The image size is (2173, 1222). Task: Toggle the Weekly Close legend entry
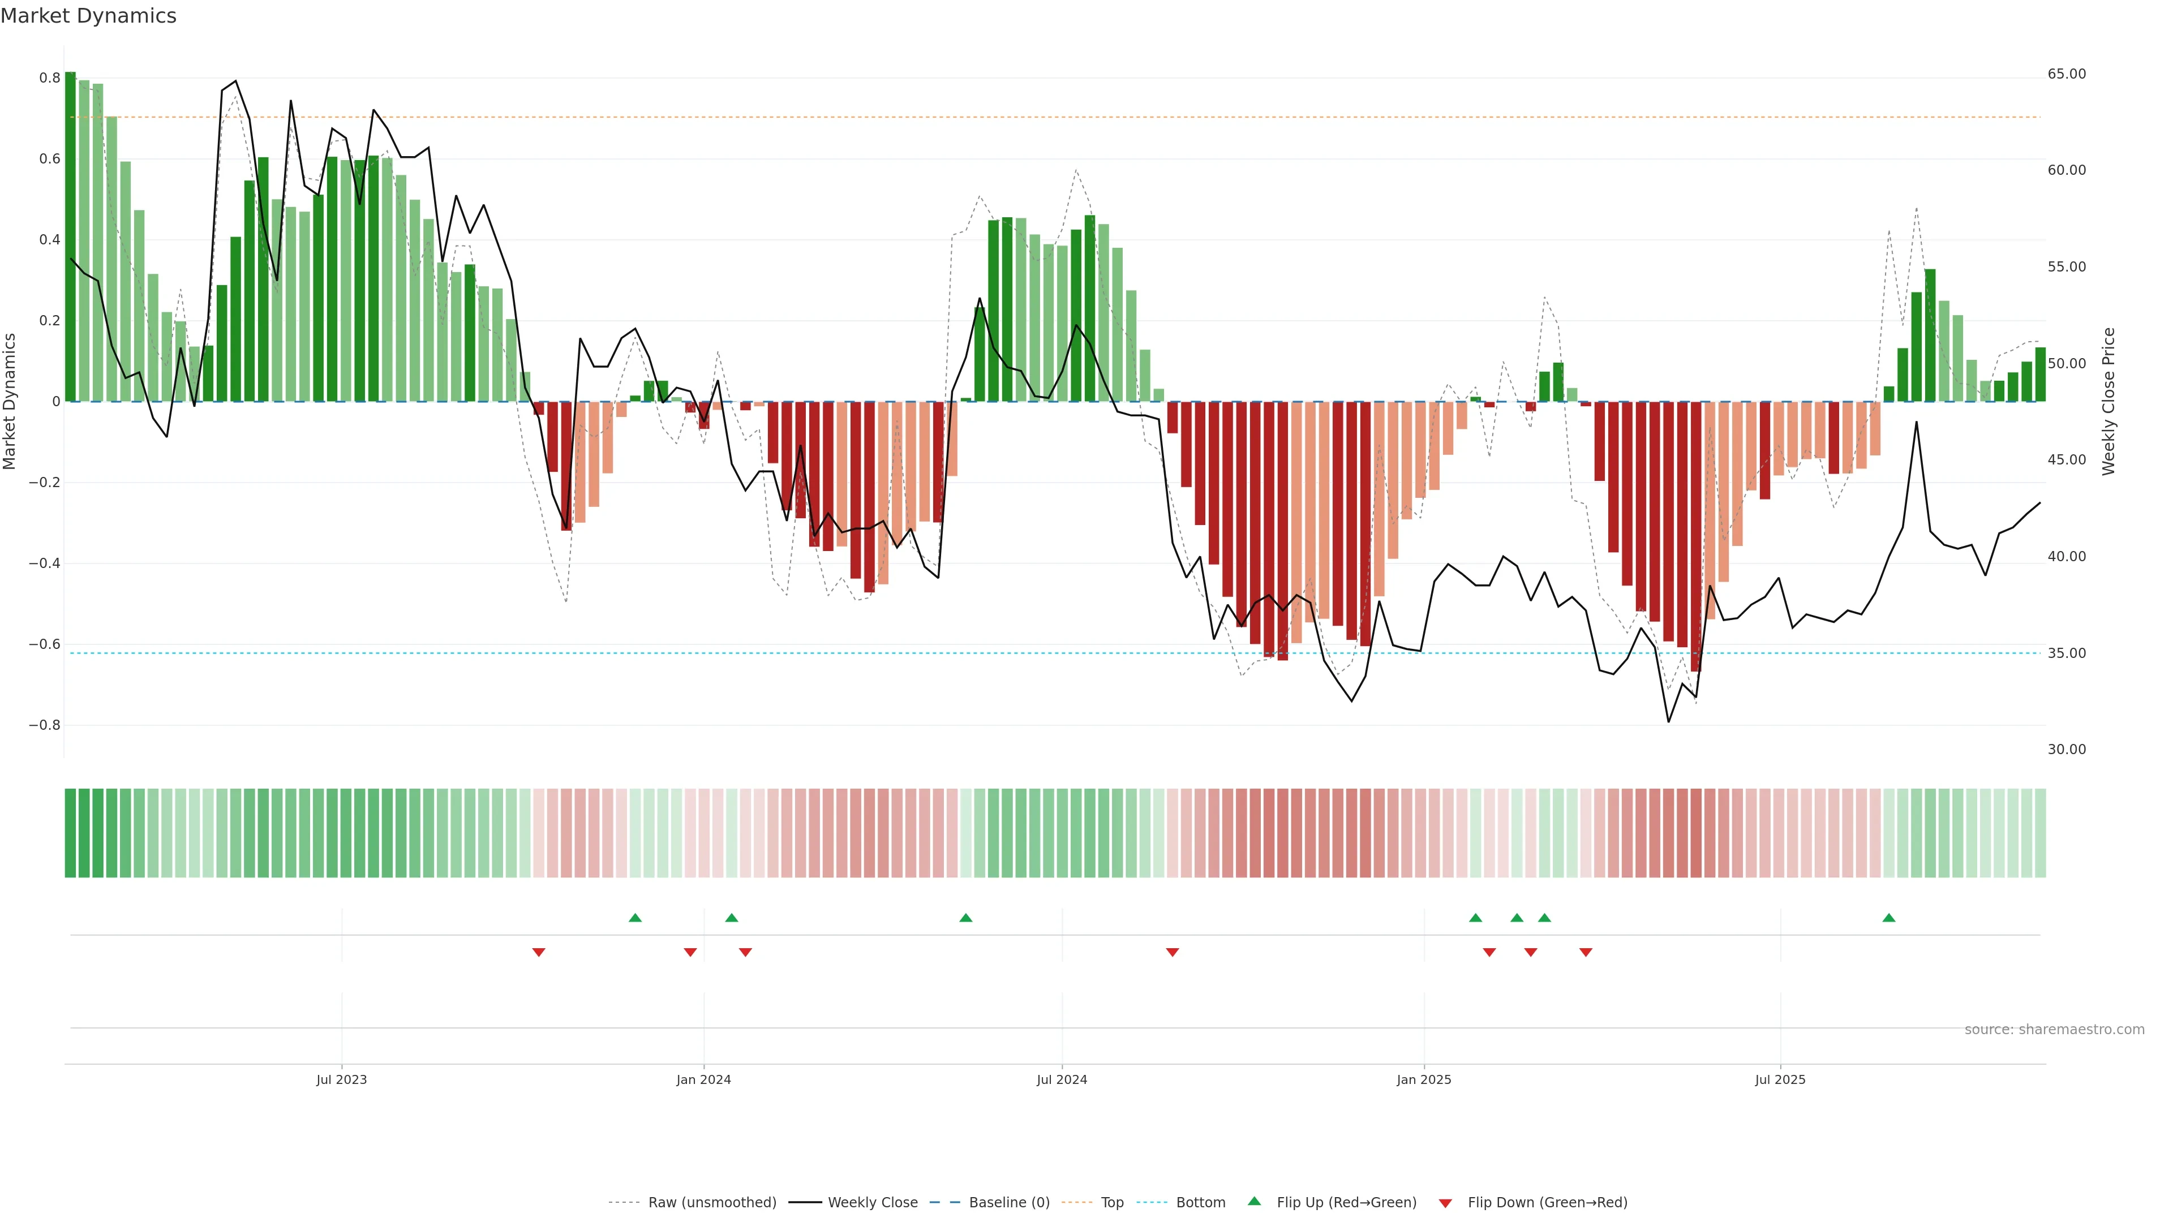(x=872, y=1203)
